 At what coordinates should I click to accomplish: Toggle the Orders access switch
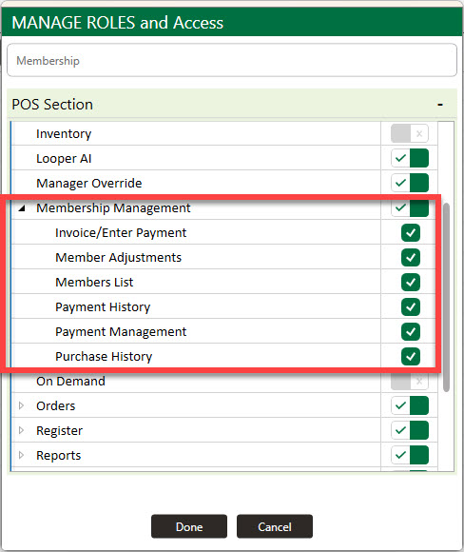[410, 405]
